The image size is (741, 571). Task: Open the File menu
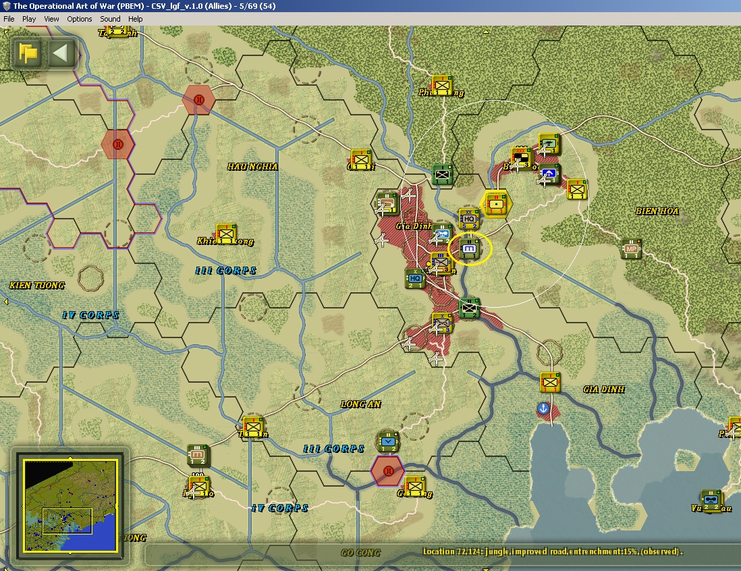point(9,19)
